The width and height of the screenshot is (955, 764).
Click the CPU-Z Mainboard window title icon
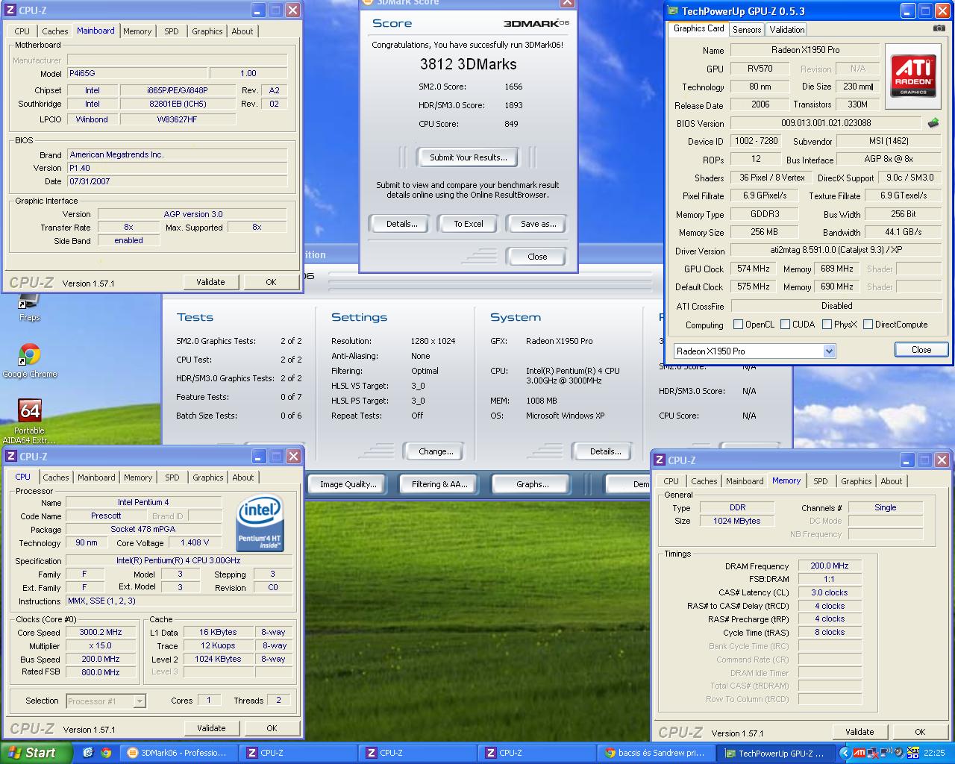click(x=11, y=10)
